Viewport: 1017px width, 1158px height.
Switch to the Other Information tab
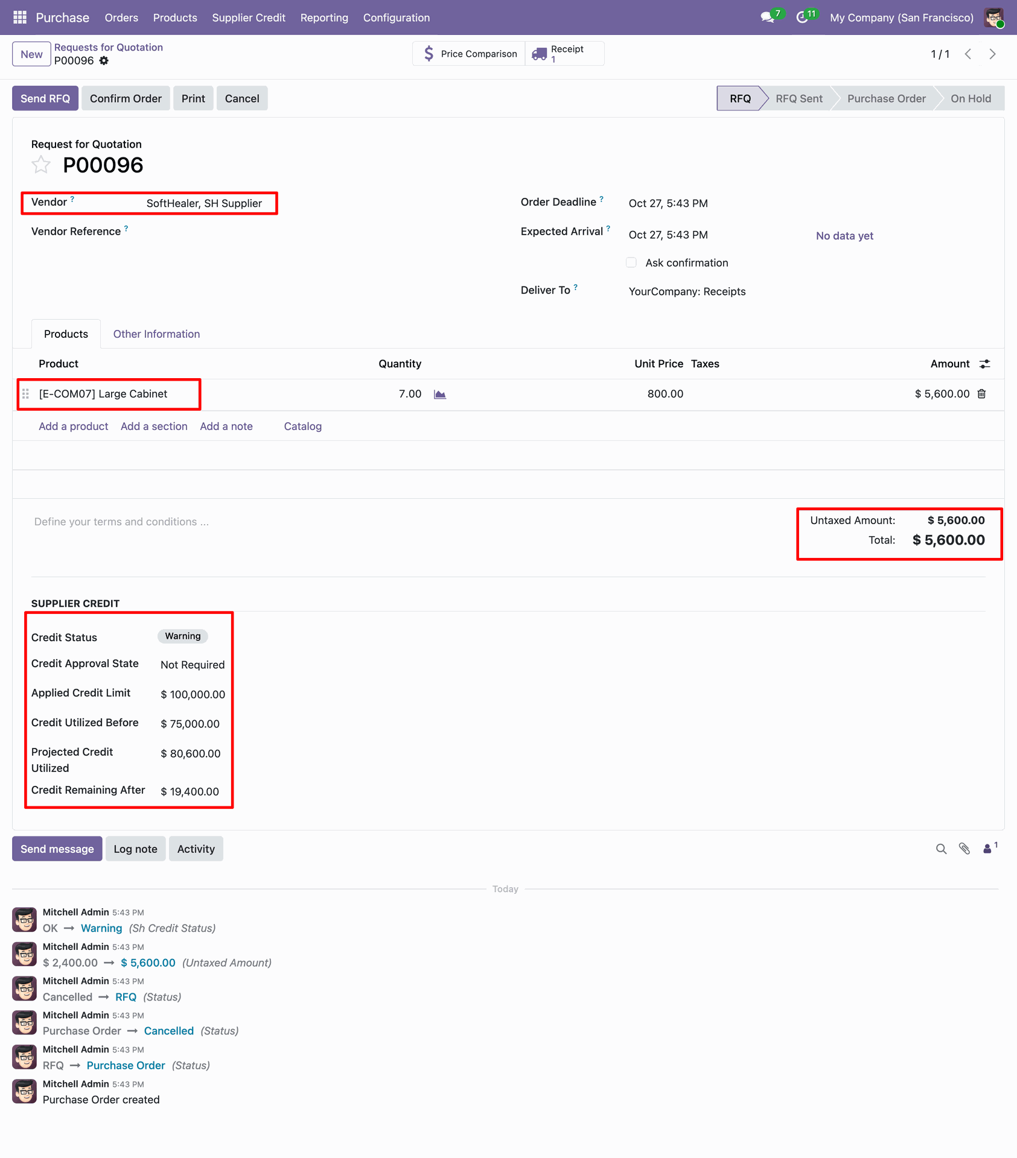156,334
